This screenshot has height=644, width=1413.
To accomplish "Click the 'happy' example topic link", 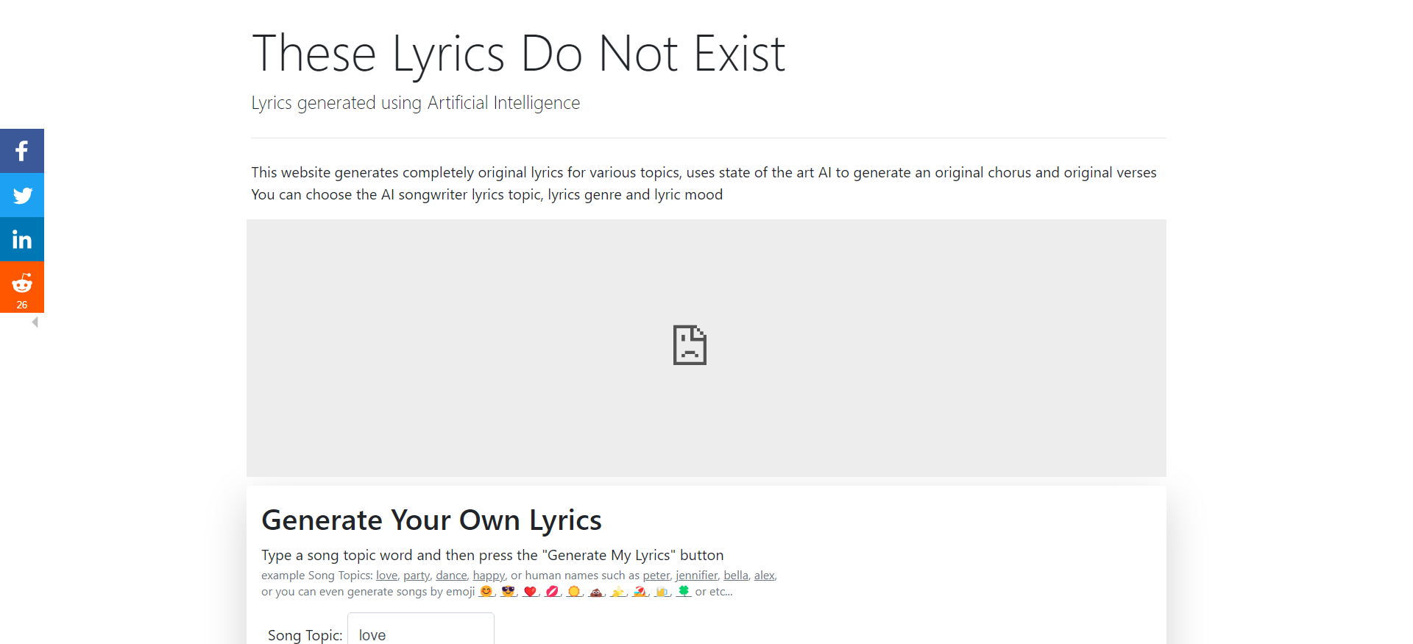I will click(489, 576).
